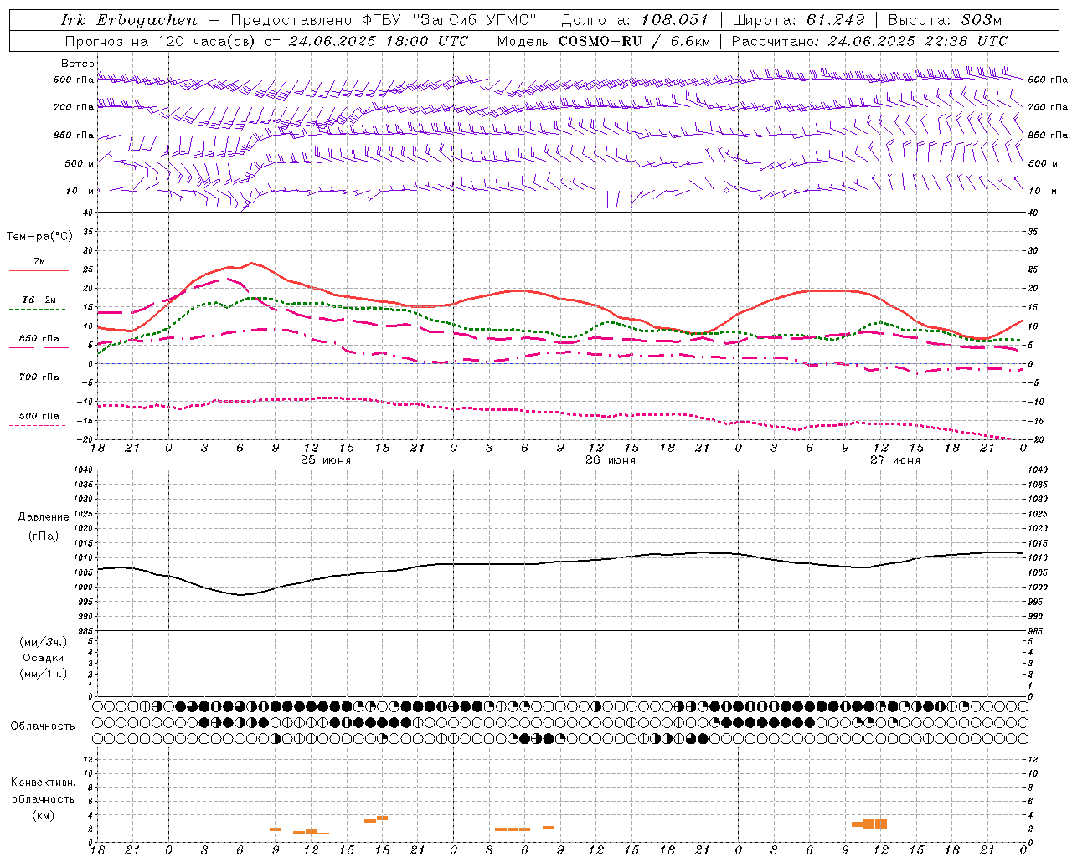This screenshot has width=1072, height=857.
Task: Click the Осадки precipitation label
Action: click(x=44, y=658)
